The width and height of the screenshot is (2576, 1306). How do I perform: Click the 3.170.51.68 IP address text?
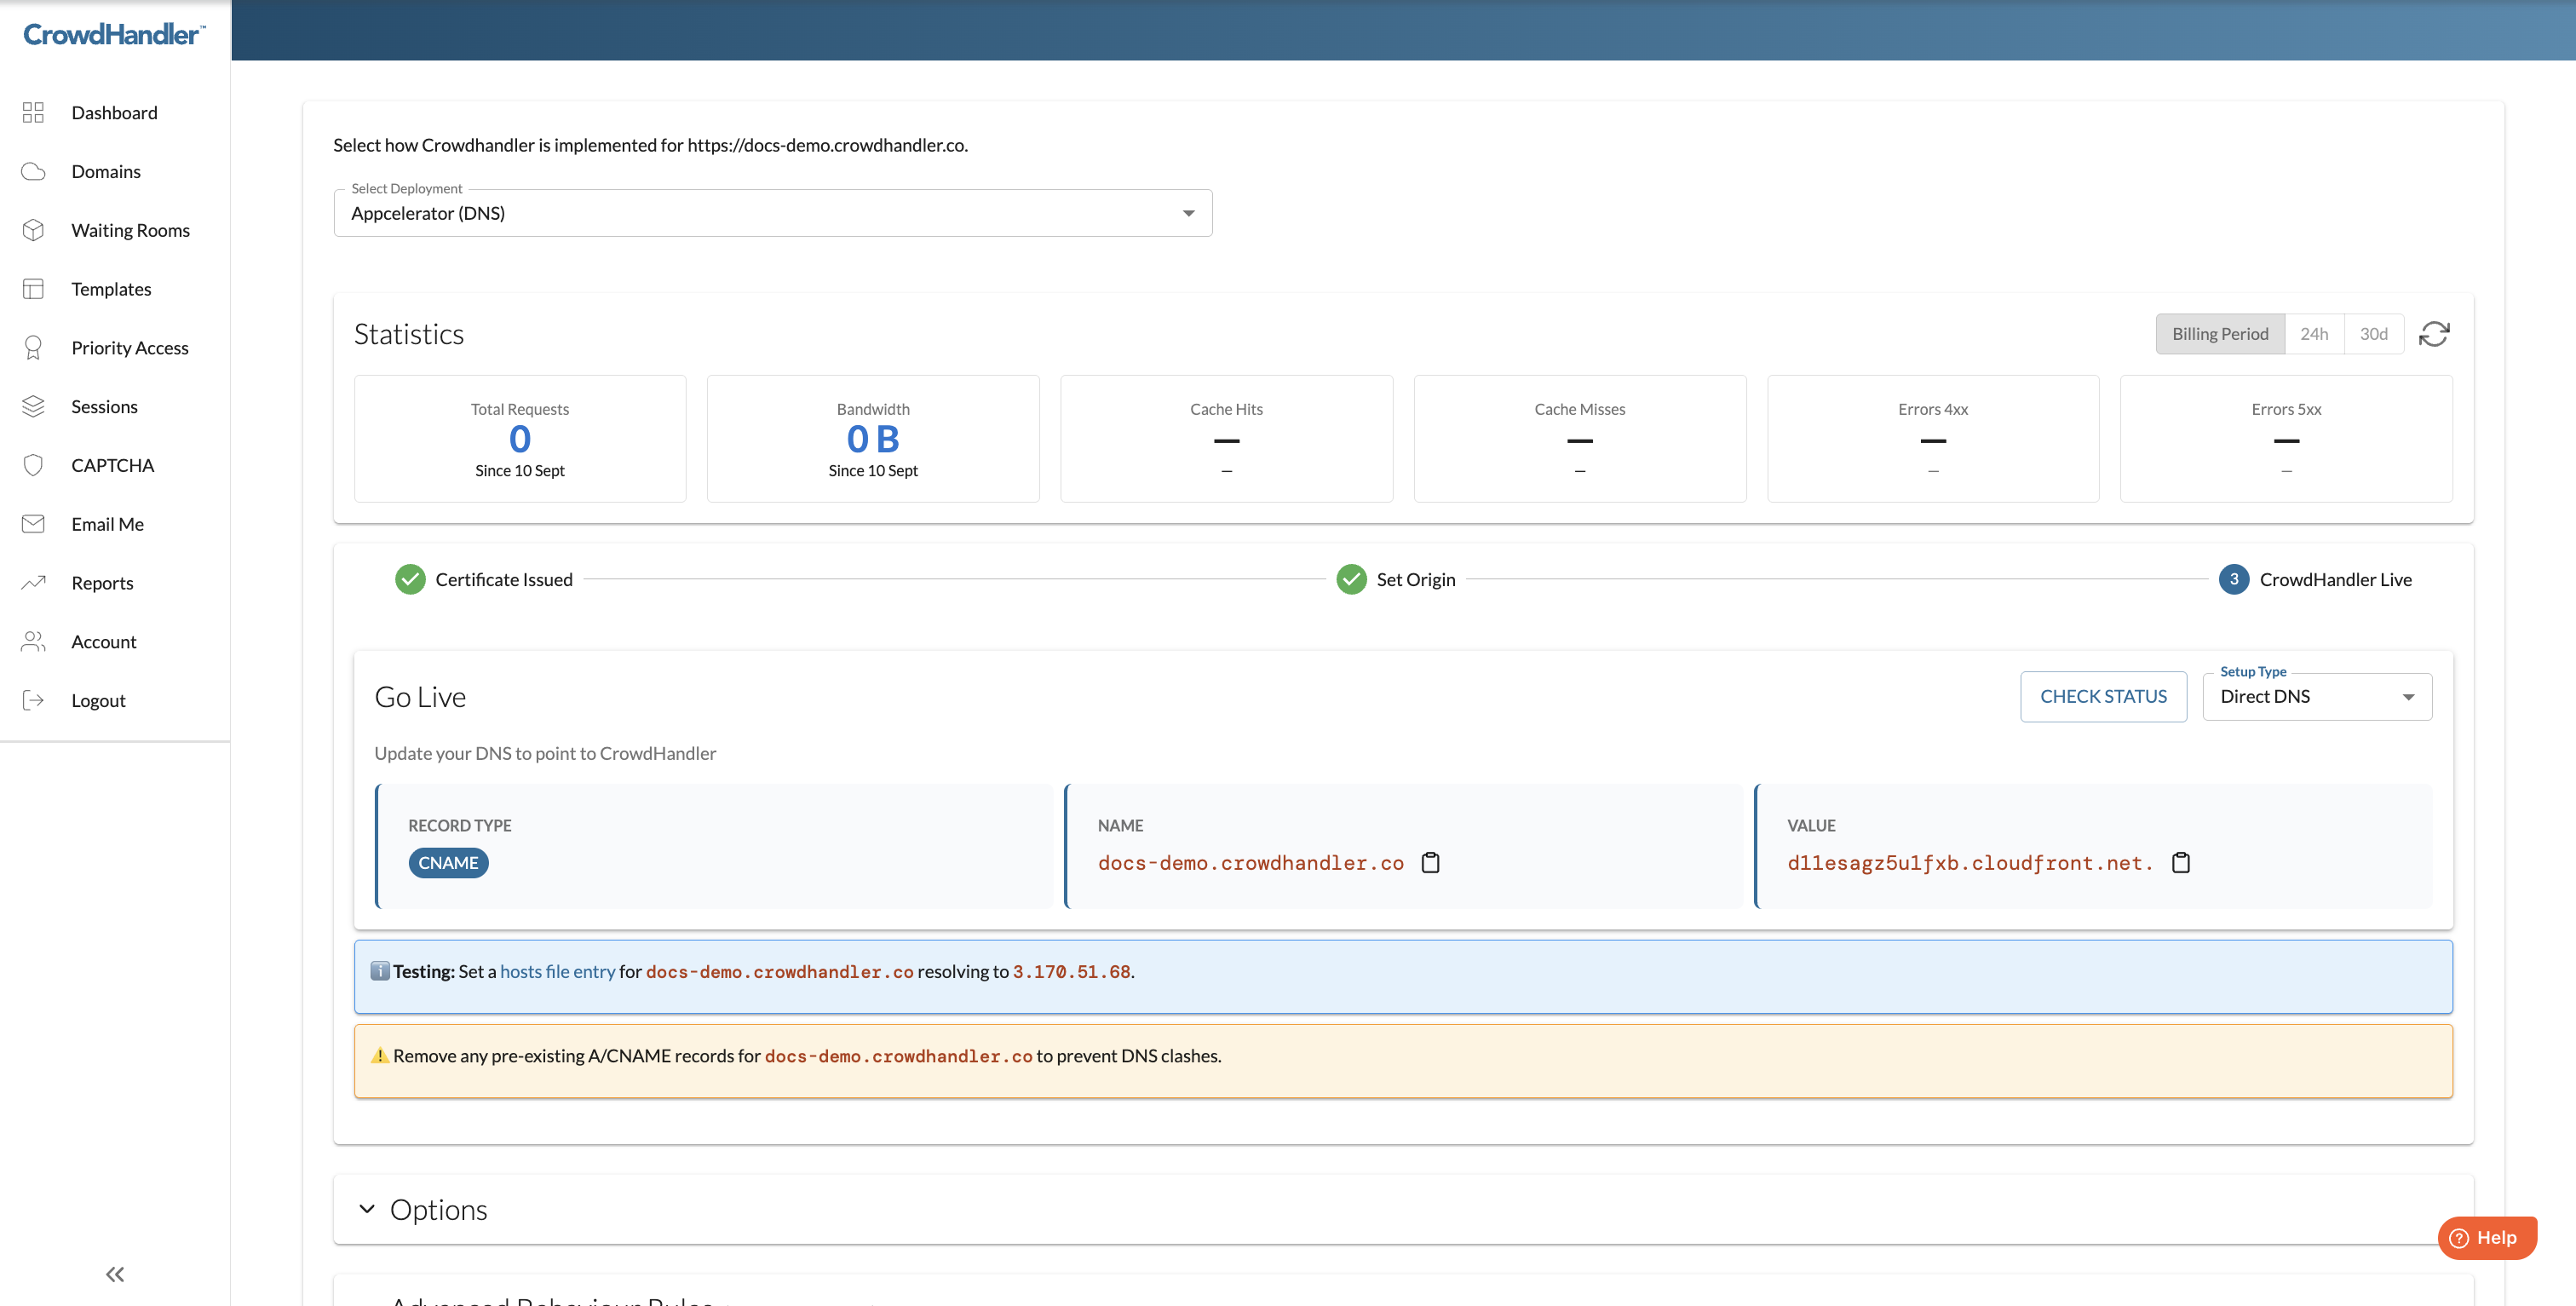coord(1071,971)
